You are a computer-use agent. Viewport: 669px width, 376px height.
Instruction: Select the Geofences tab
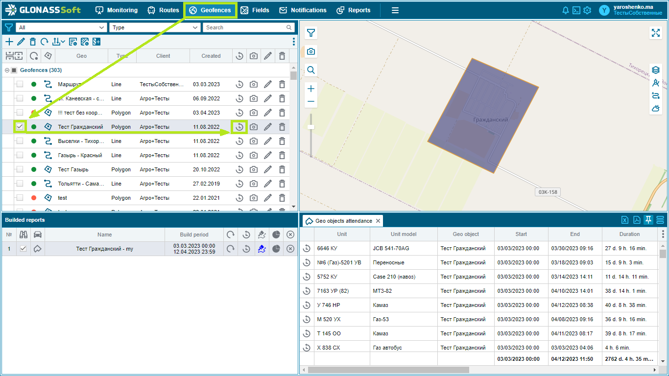coord(210,10)
